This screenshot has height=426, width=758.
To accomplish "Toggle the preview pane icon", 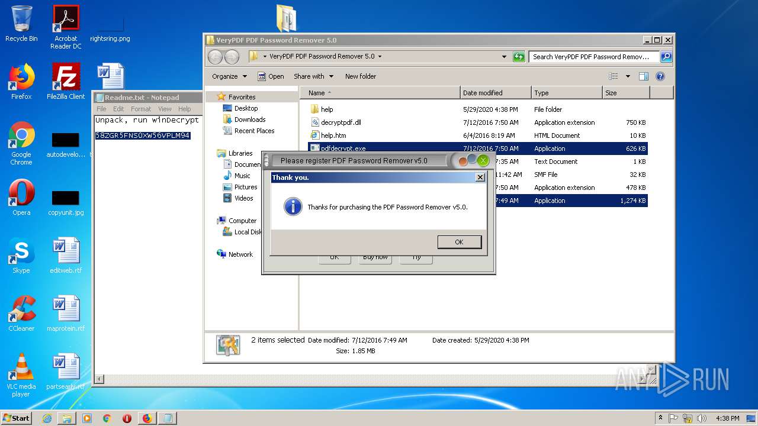I will 644,76.
